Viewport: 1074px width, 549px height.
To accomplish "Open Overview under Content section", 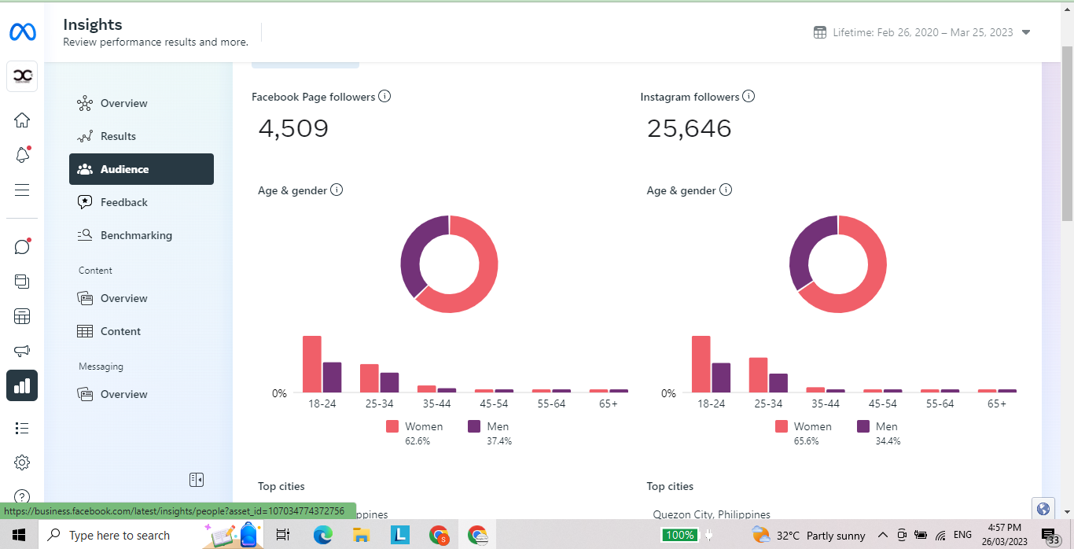I will pyautogui.click(x=142, y=298).
